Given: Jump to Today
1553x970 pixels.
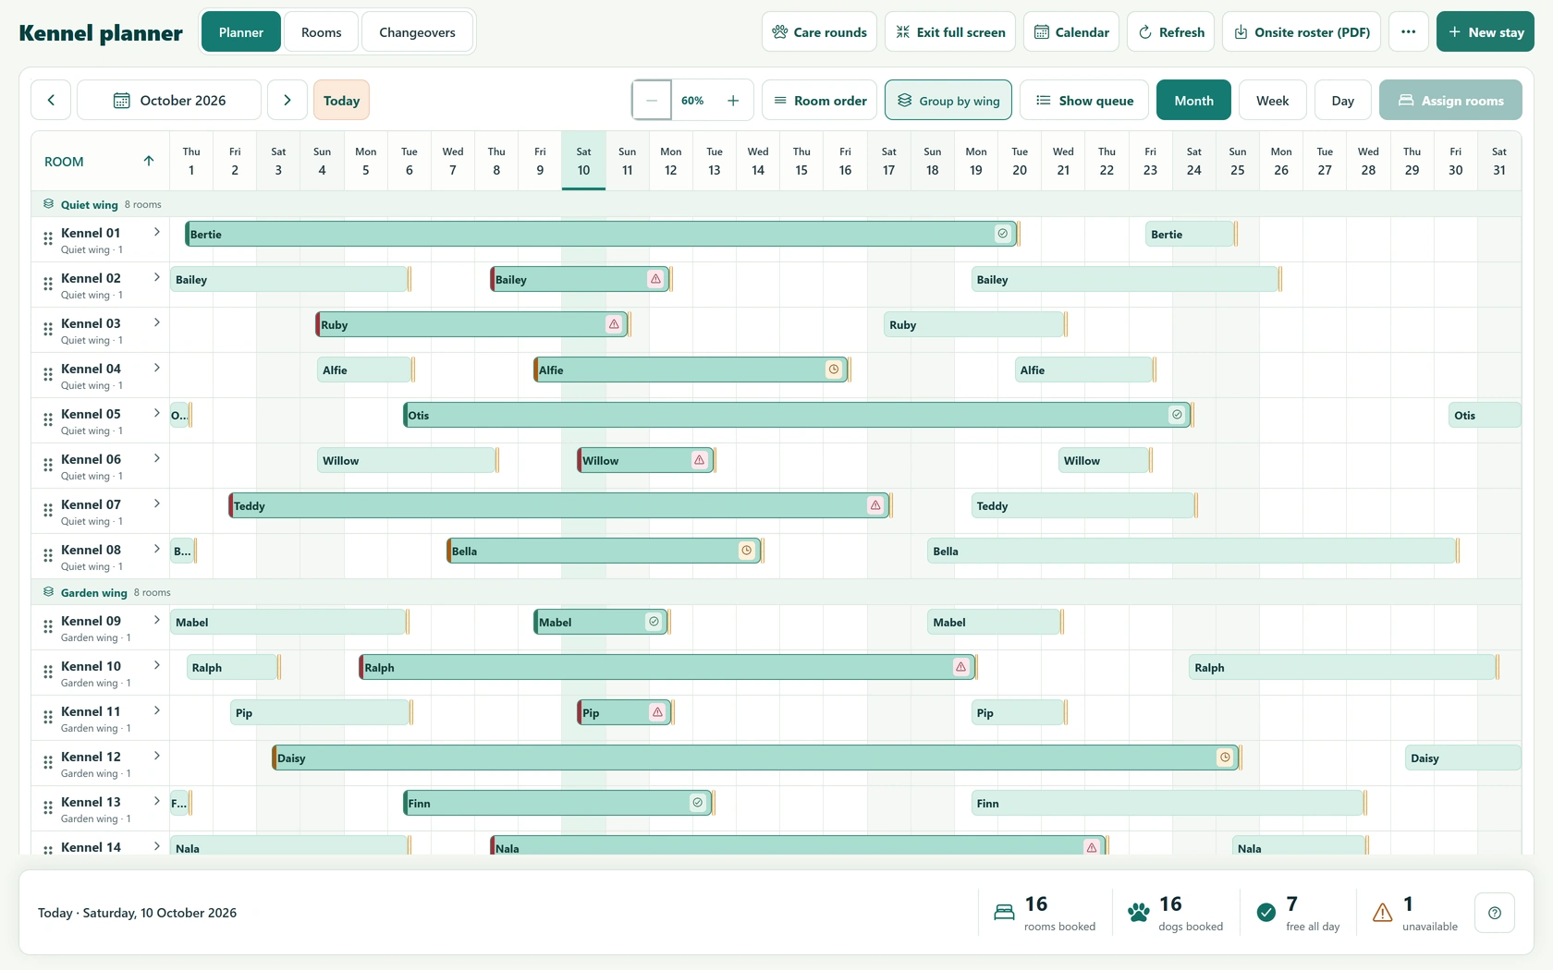Looking at the screenshot, I should [x=341, y=100].
